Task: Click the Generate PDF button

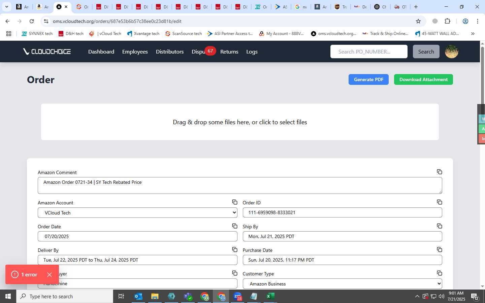Action: point(368,79)
